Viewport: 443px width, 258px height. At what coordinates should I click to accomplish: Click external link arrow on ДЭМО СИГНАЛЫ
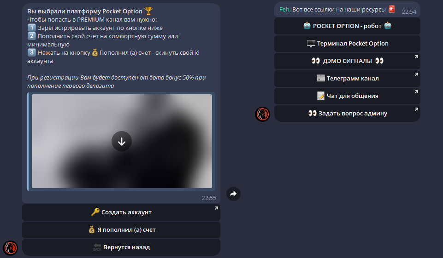[x=416, y=57]
